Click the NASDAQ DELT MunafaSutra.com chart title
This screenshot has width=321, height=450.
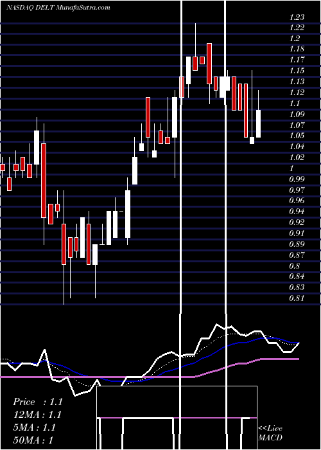click(58, 8)
